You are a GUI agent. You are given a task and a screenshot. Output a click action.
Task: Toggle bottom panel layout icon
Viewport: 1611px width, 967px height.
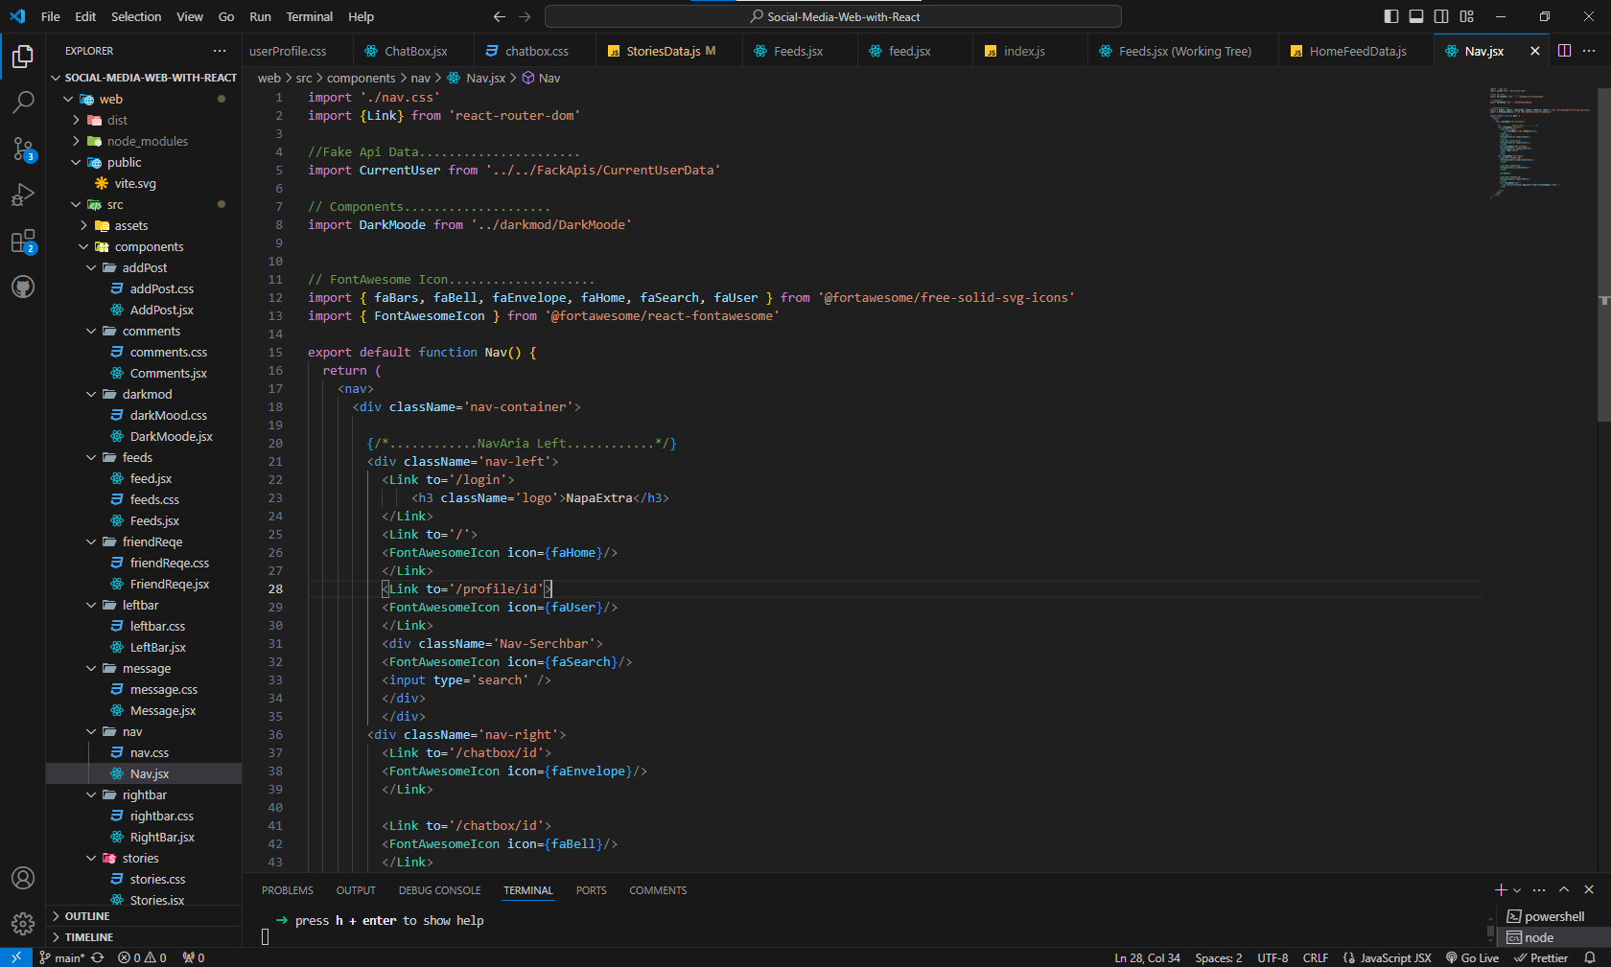1416,16
